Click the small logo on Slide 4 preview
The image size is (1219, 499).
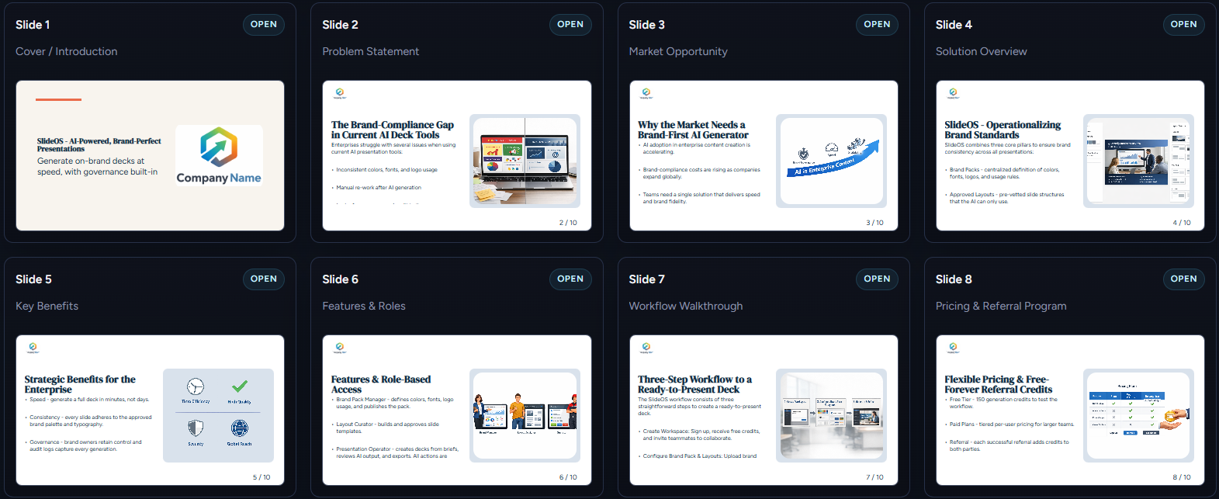click(x=953, y=93)
